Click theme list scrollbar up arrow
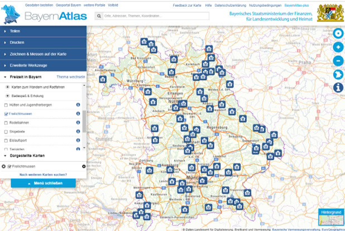Image resolution: width=345 pixels, height=231 pixels. (x=84, y=85)
